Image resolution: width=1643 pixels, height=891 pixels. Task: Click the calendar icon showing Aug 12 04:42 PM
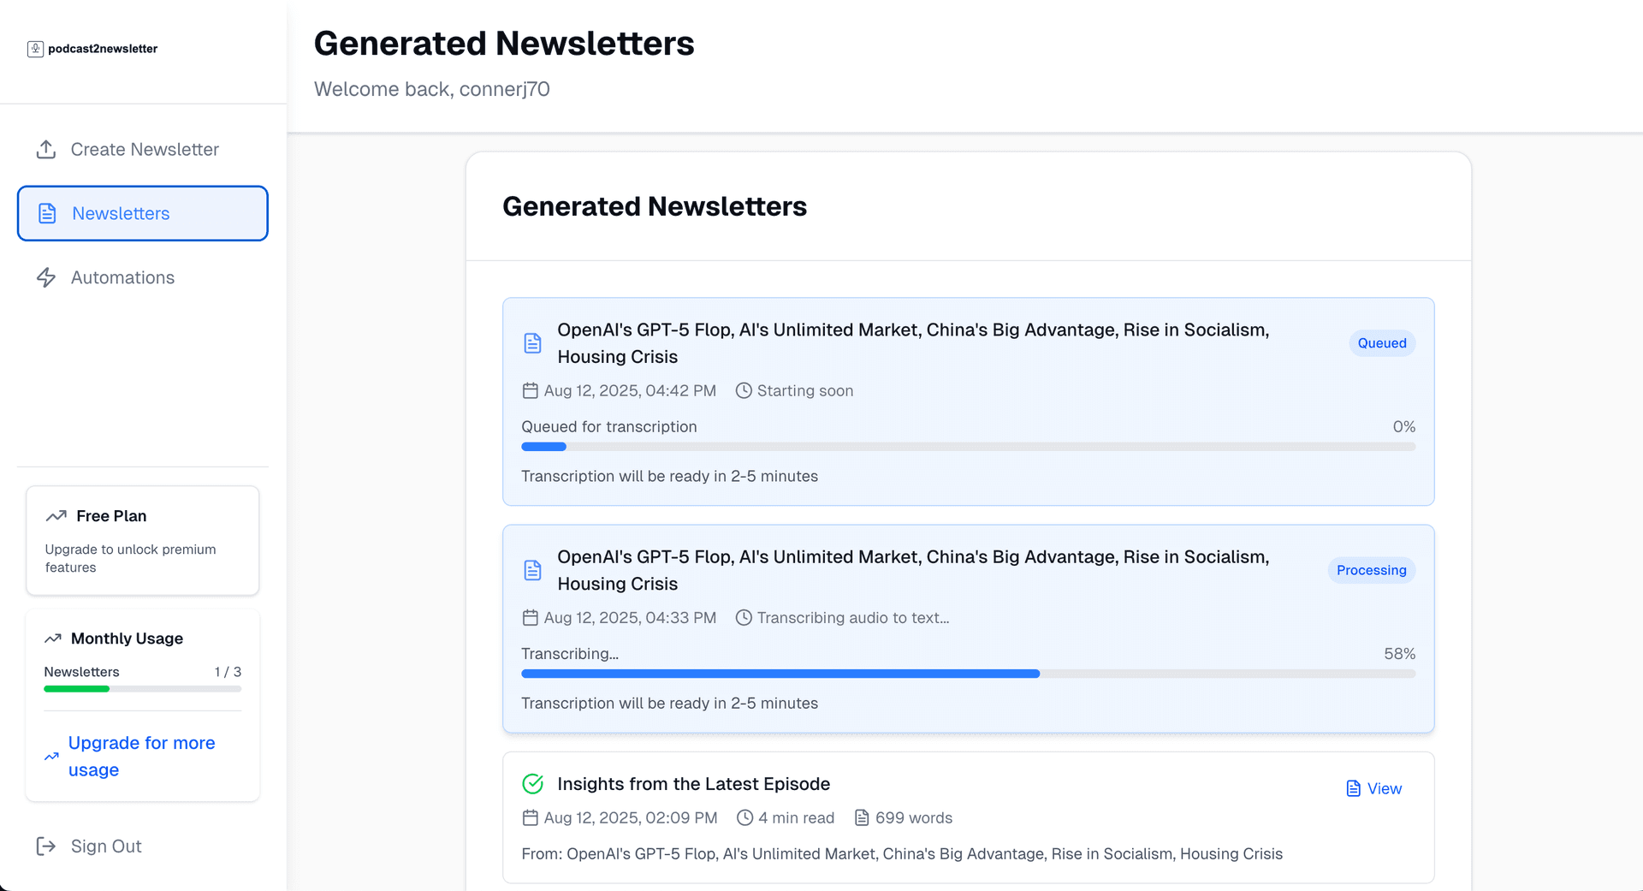(x=531, y=390)
